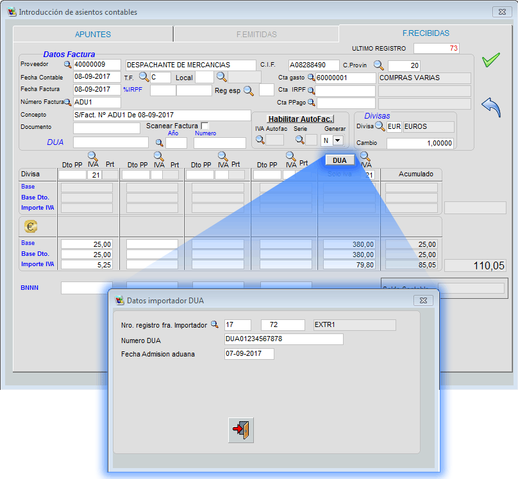Viewport: 518px width, 479px height.
Task: Click the Importe IVA field showing 5,25
Action: coord(87,265)
